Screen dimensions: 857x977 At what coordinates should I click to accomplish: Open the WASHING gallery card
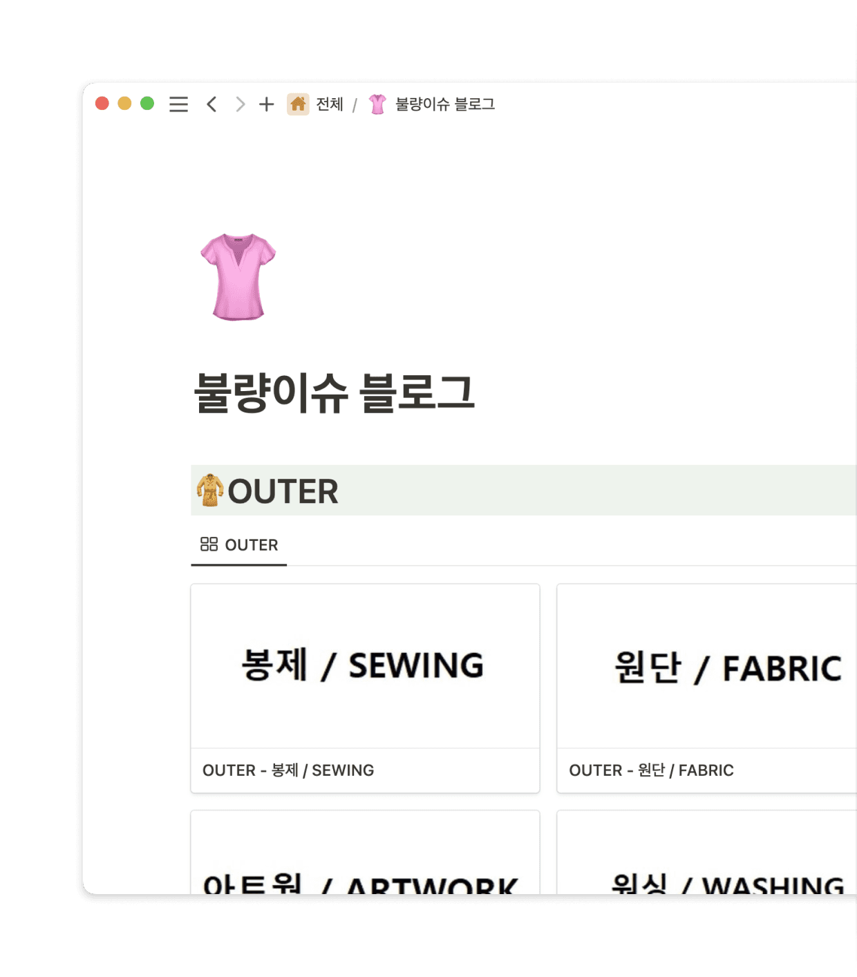coord(706,853)
